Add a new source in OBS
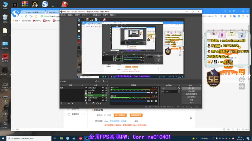The height and width of the screenshot is (141, 252). coord(86,103)
